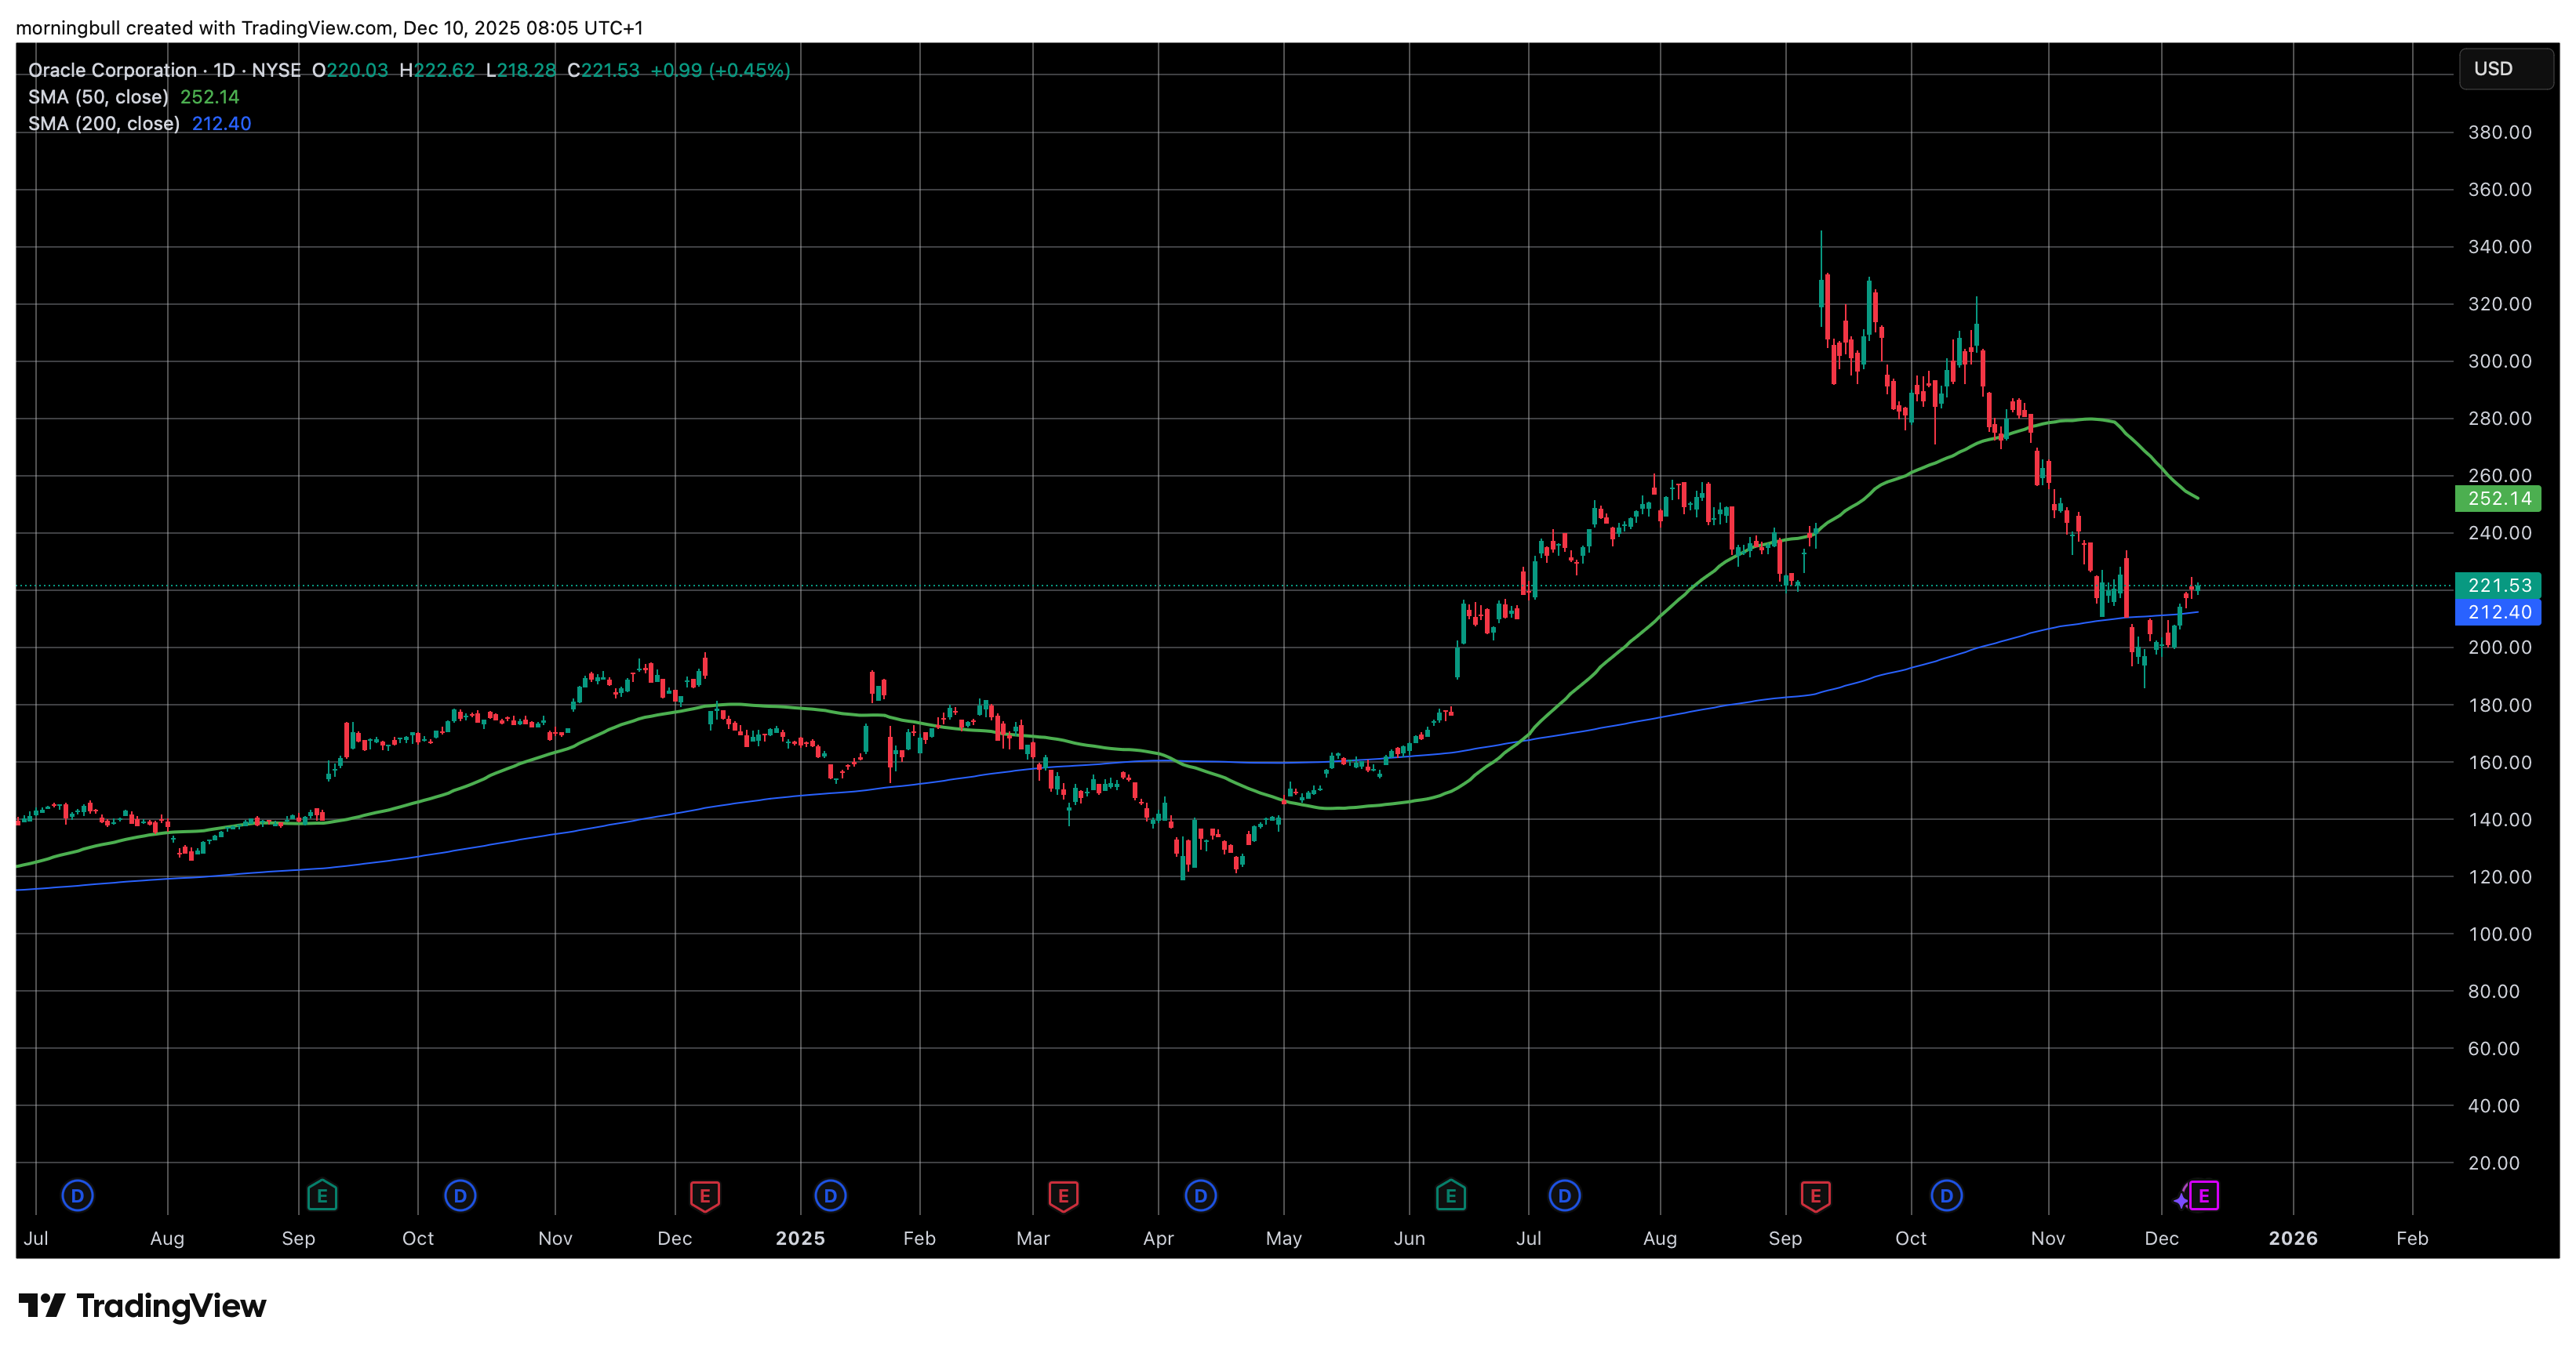Open the red earnings marker after Mar 2025
The image size is (2576, 1353).
pyautogui.click(x=1063, y=1195)
